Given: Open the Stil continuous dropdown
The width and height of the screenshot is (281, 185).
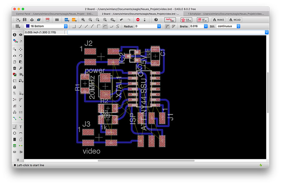Looking at the screenshot, I should click(x=238, y=26).
